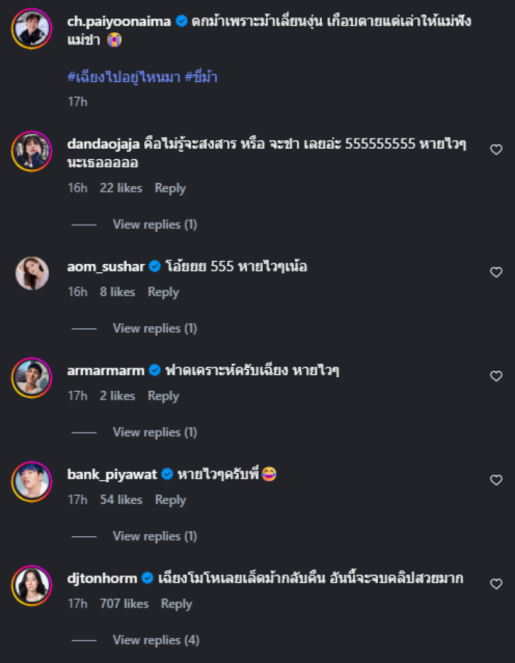515x663 pixels.
Task: Click djtonhorm's profile picture
Action: (x=31, y=585)
